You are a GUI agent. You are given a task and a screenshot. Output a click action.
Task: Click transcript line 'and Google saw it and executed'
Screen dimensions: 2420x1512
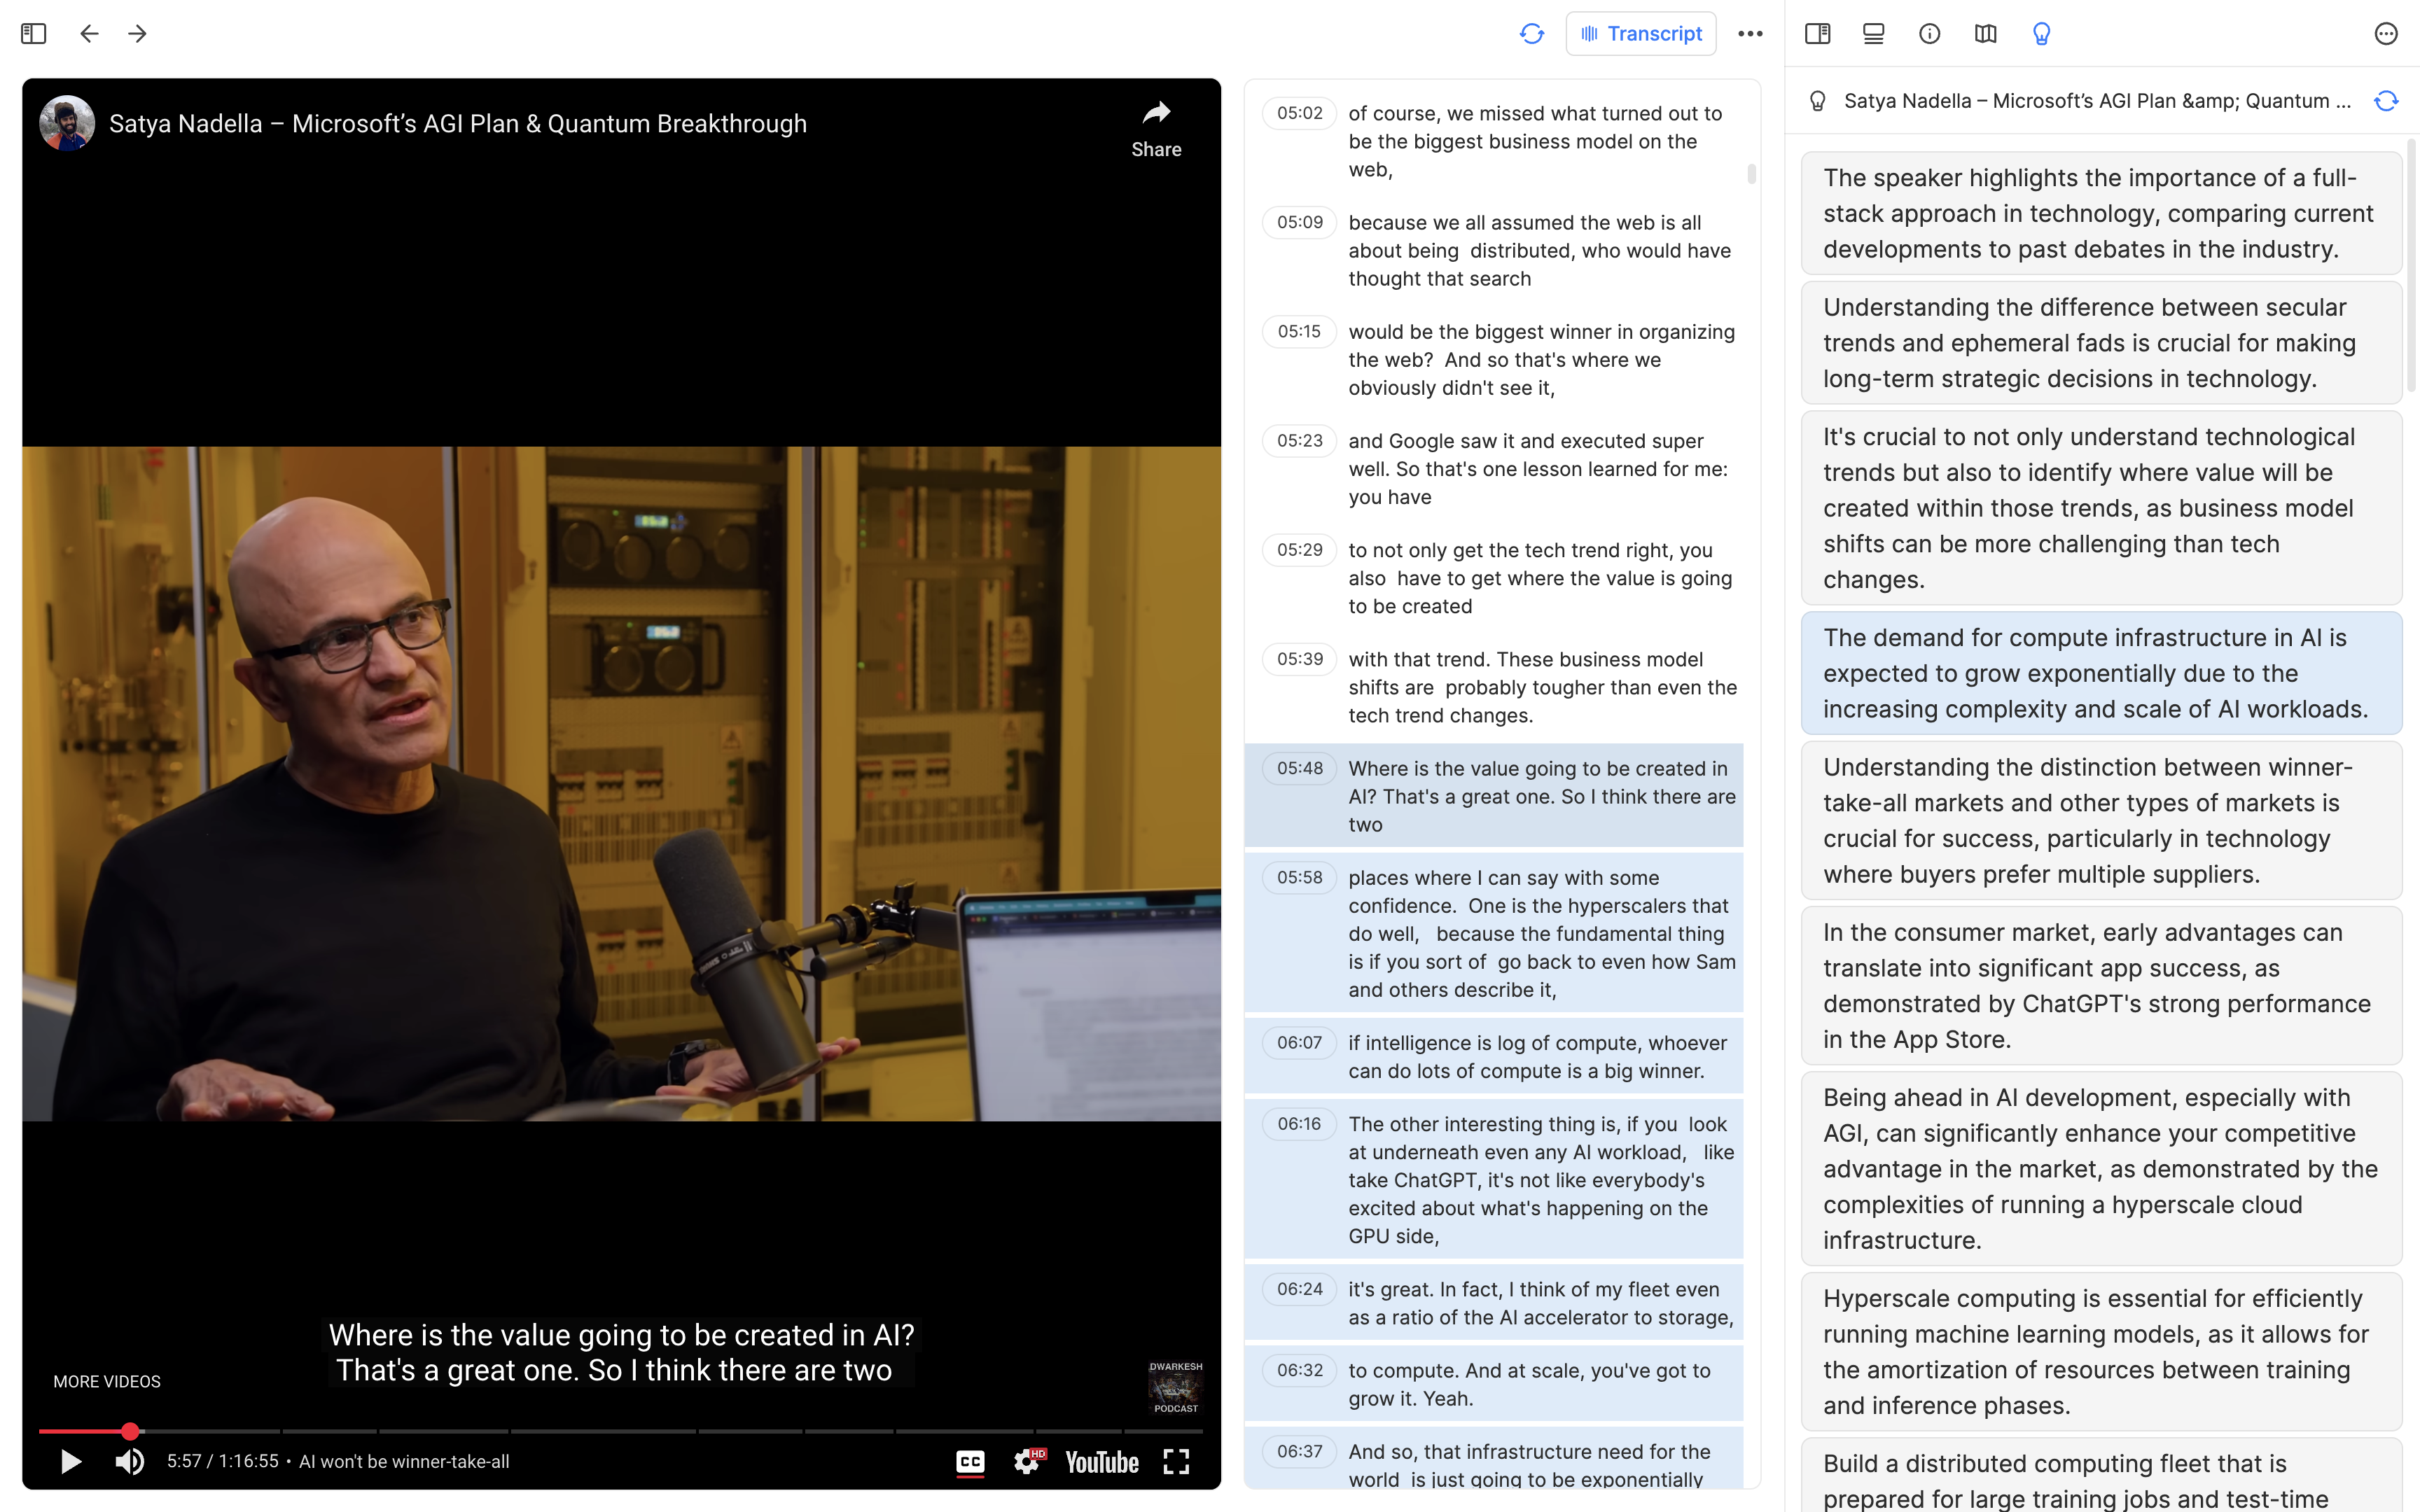[1493, 468]
